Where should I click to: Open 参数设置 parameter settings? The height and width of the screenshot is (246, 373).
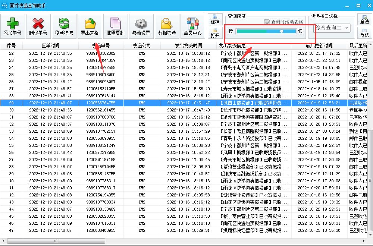click(141, 26)
